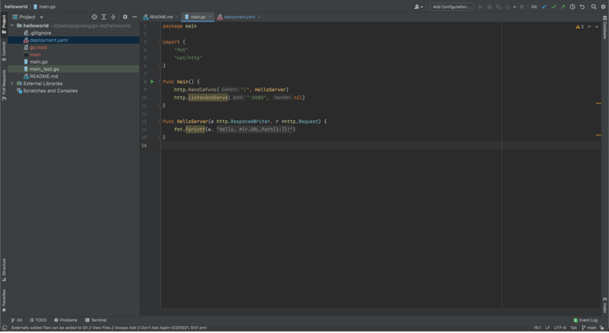Click the Git update project arrow icon
Image resolution: width=609 pixels, height=333 pixels.
pos(544,7)
